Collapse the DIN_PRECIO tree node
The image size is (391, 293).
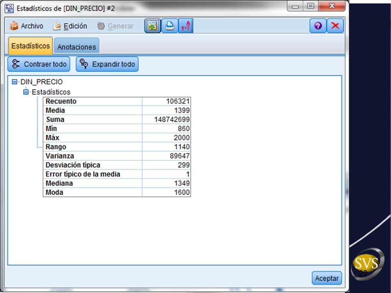(15, 82)
